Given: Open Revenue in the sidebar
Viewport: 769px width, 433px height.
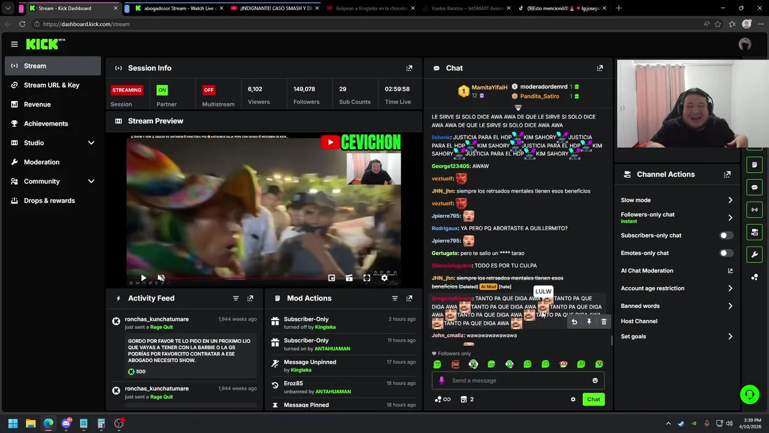Looking at the screenshot, I should click(x=53, y=104).
